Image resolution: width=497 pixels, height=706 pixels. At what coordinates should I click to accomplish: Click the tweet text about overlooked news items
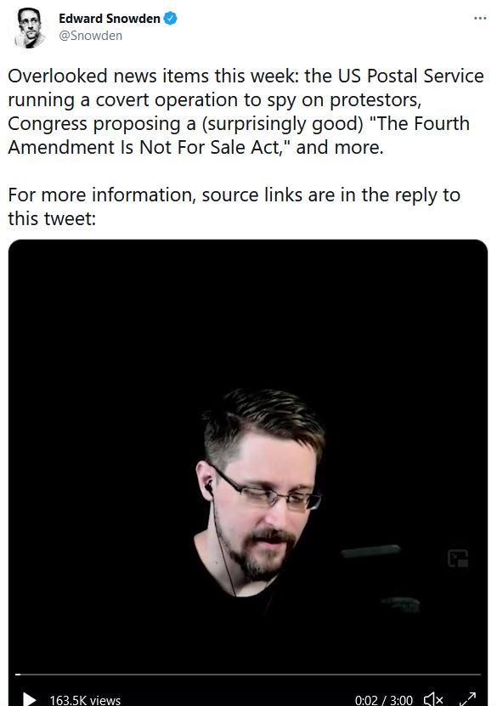[x=246, y=111]
